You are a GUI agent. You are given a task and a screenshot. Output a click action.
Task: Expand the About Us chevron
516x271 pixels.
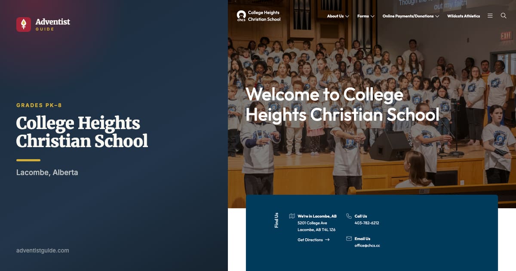click(347, 16)
